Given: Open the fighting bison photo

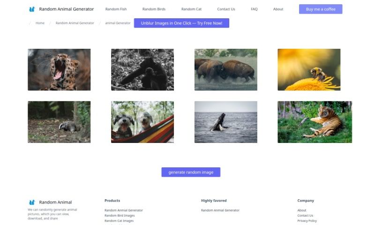Looking at the screenshot, I should 225,69.
